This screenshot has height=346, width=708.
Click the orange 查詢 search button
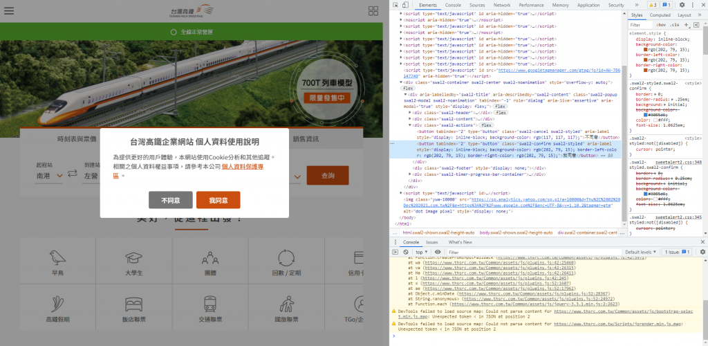pos(328,175)
